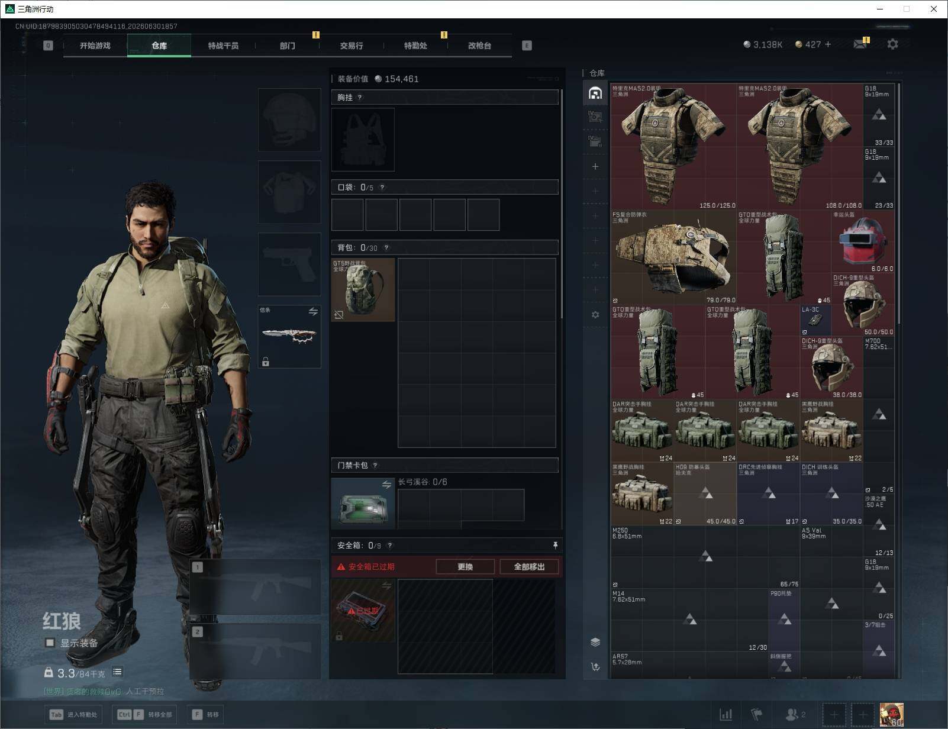
Task: Open the settings gear in the top bar
Action: coord(892,44)
